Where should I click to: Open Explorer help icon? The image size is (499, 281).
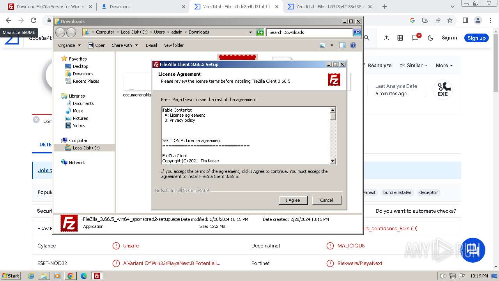coord(353,45)
